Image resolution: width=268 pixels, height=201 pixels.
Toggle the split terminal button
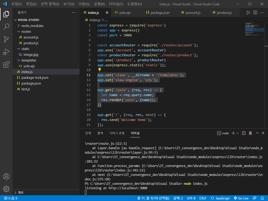(x=244, y=133)
